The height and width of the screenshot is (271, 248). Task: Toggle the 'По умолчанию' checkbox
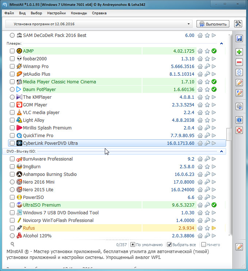click(133, 245)
